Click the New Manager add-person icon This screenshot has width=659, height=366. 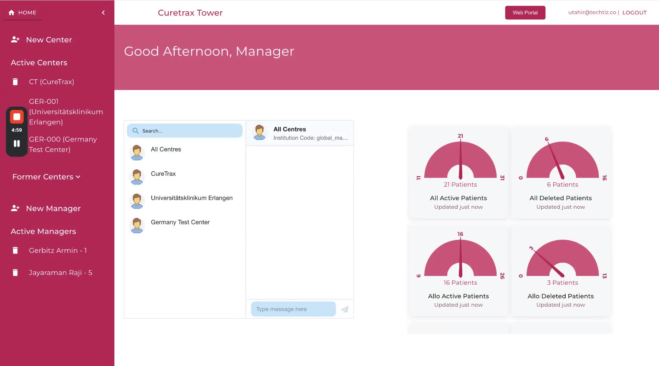pos(15,208)
